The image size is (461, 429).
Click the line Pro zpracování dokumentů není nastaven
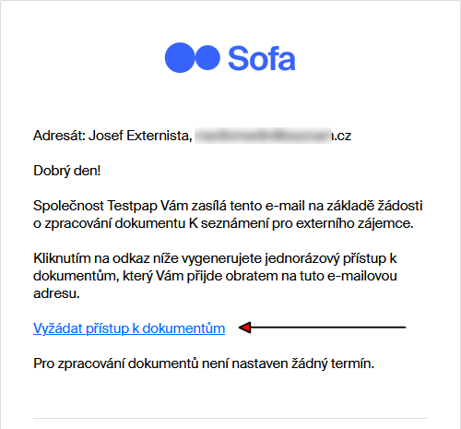(204, 363)
